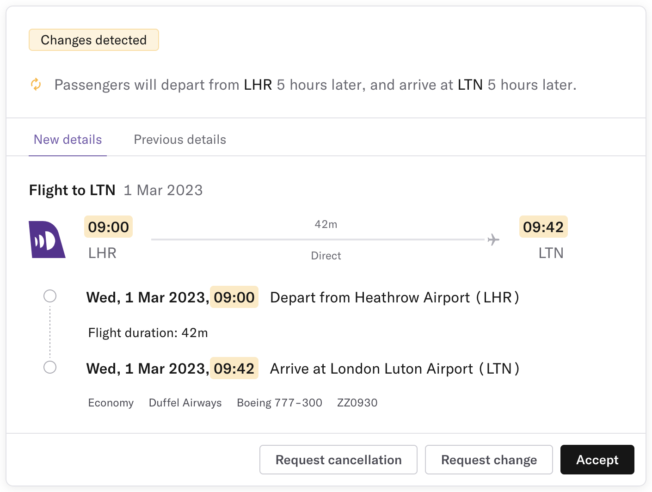Image resolution: width=652 pixels, height=492 pixels.
Task: Click the arrival timeline circle marker
Action: [50, 367]
